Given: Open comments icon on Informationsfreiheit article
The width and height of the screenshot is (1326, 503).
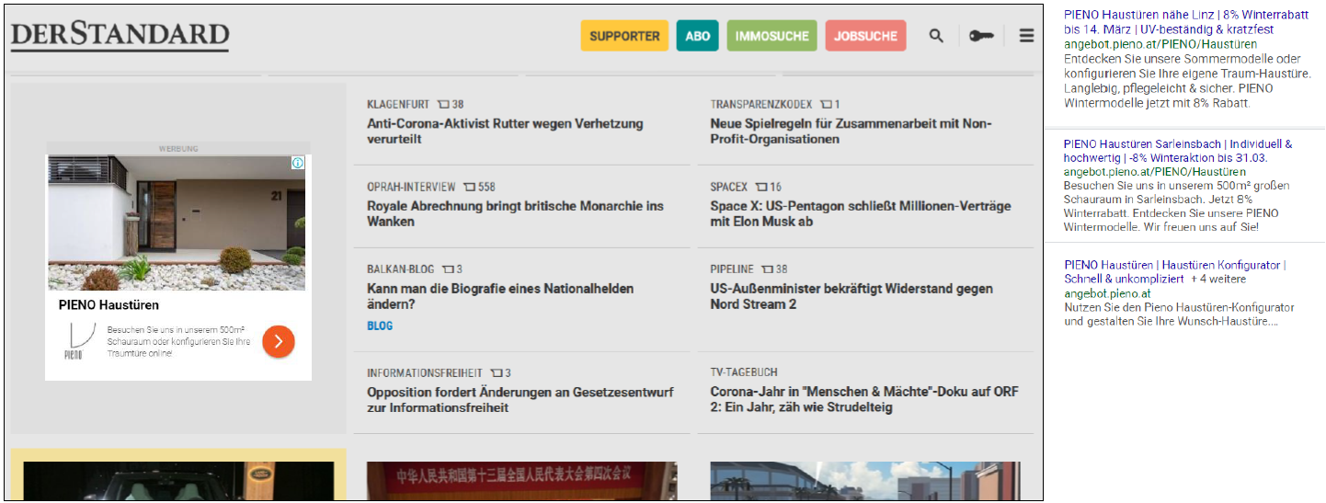Looking at the screenshot, I should click(x=496, y=373).
